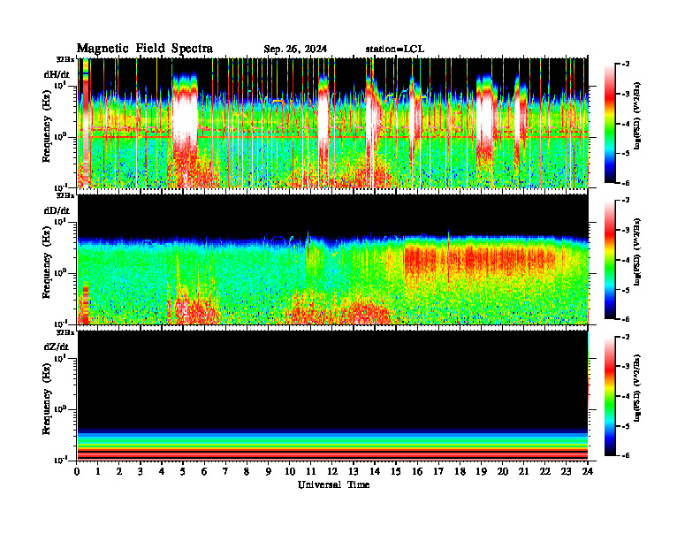Viewport: 700px width, 541px height.
Task: Click the hour "3" tick label
Action: (x=141, y=471)
